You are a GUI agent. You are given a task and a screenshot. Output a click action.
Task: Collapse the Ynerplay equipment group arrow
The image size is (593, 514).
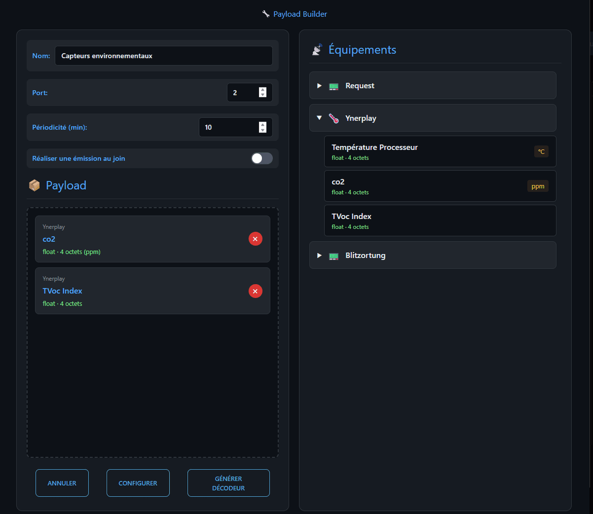[319, 118]
